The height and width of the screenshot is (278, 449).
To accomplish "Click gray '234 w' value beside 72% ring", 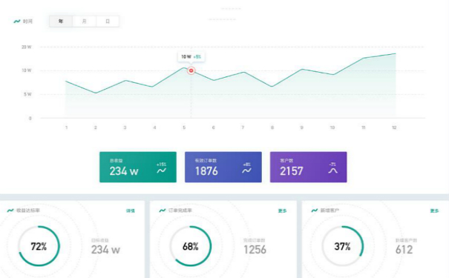I will point(105,250).
